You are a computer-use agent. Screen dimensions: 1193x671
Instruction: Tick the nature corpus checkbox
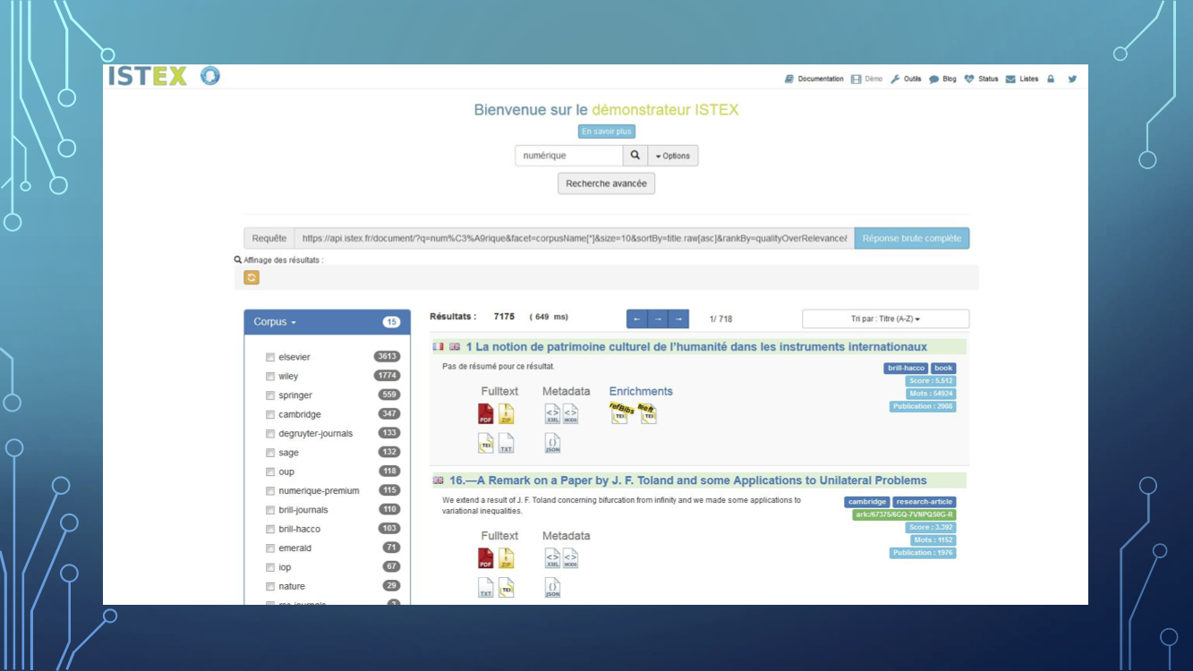[270, 586]
